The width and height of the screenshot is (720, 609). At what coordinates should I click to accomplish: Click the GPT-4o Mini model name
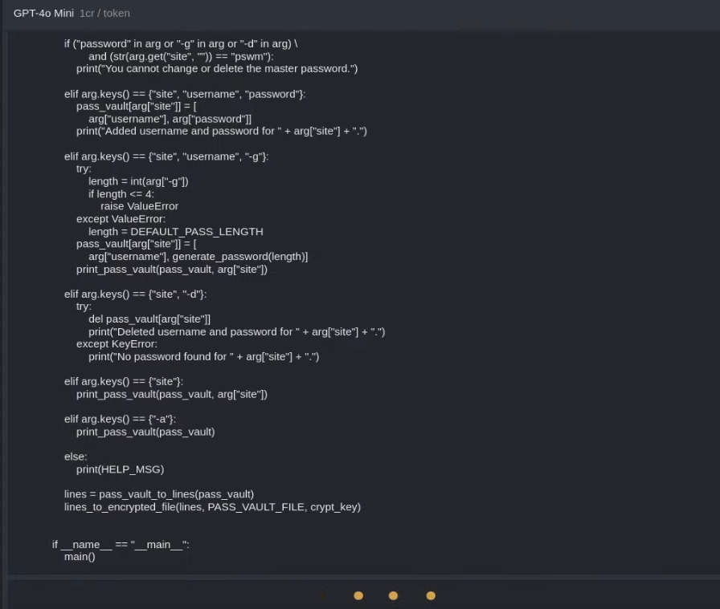[43, 14]
